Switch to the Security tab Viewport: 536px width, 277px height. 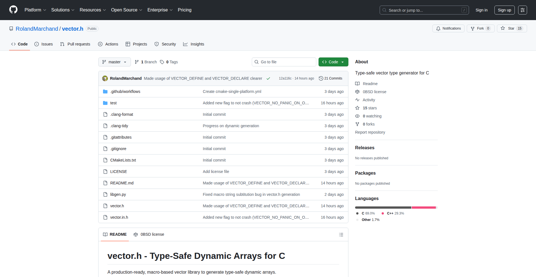pyautogui.click(x=165, y=44)
